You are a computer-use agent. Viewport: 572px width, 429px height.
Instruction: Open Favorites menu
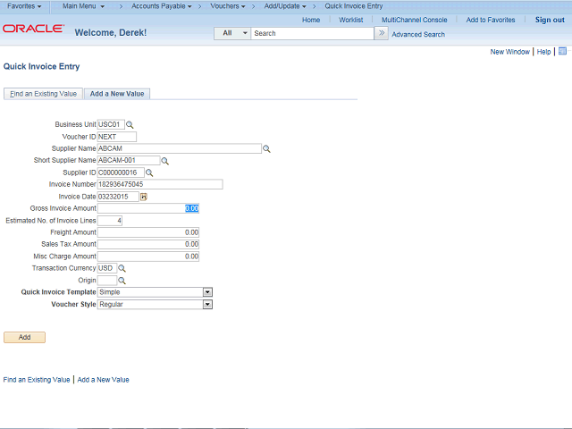pos(24,6)
